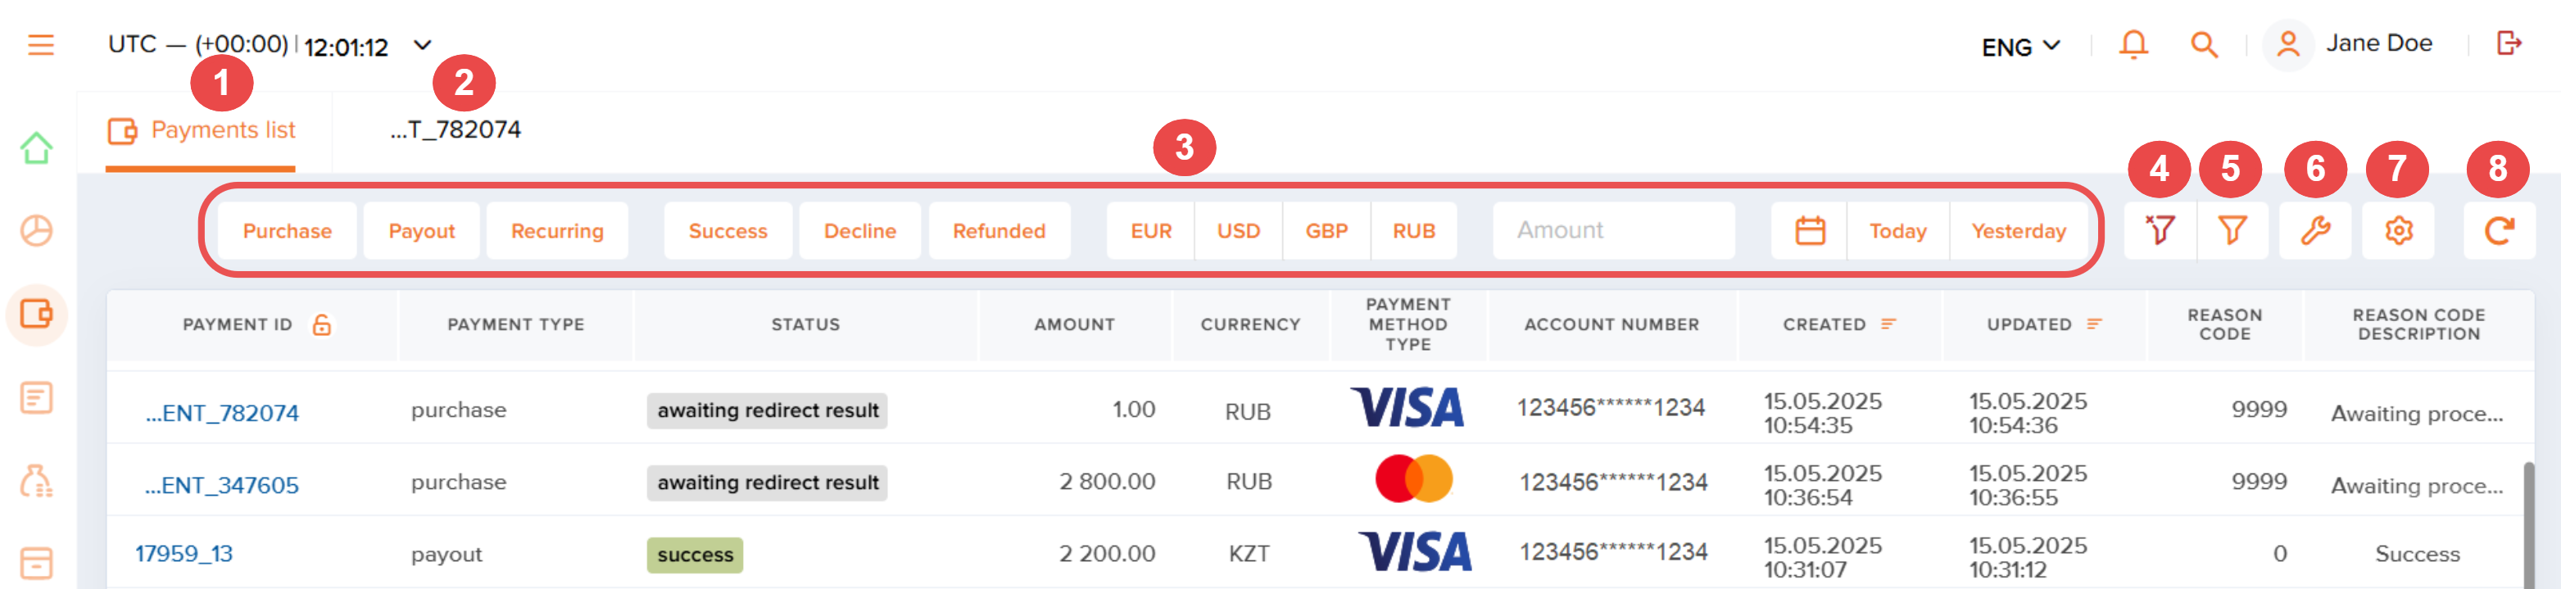Open the filter funnel icon
This screenshot has width=2561, height=589.
click(x=2232, y=231)
